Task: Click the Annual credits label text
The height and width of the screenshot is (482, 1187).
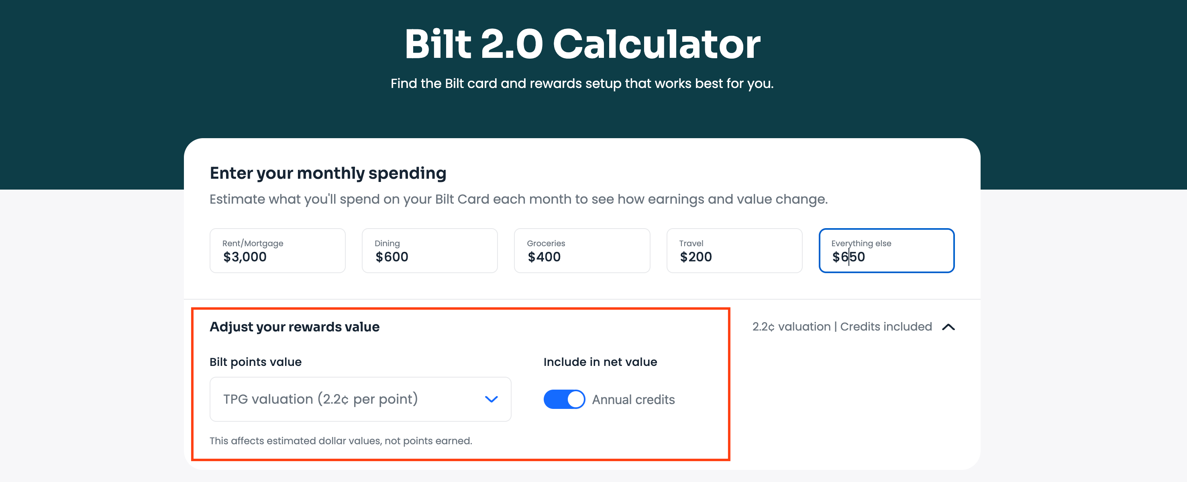Action: [633, 400]
